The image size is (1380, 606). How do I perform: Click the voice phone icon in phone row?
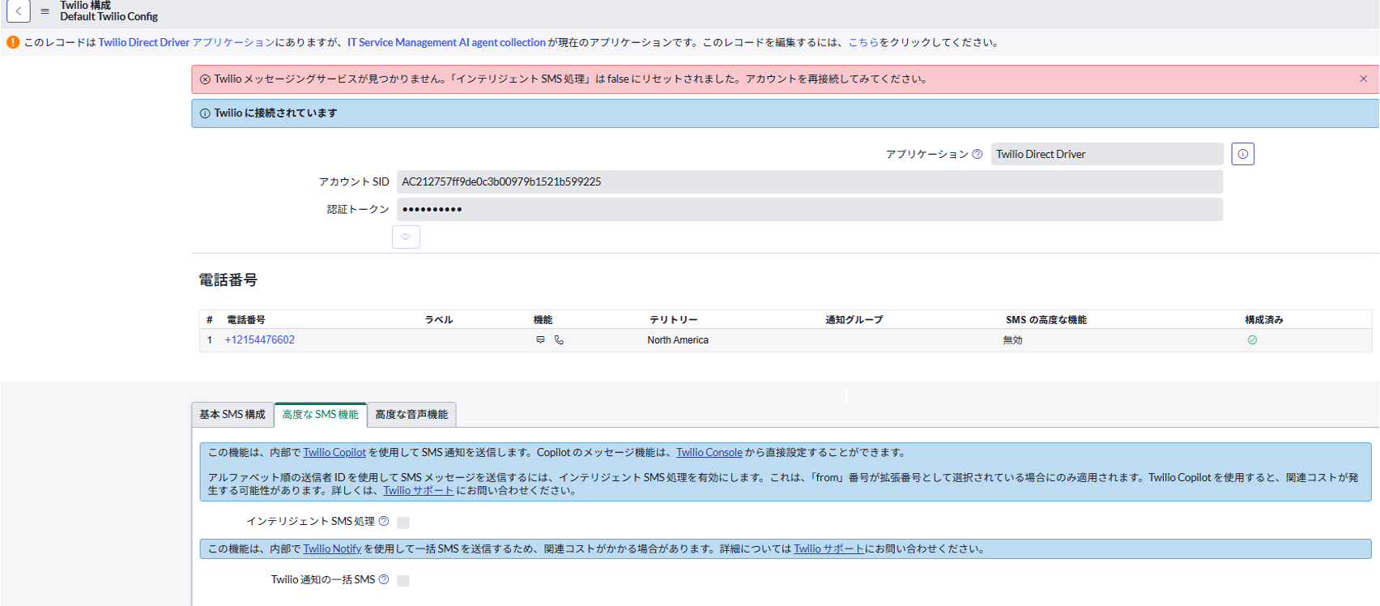pyautogui.click(x=559, y=340)
